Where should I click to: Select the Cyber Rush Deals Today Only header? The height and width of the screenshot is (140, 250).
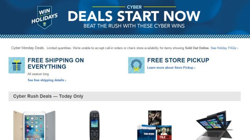124,96
